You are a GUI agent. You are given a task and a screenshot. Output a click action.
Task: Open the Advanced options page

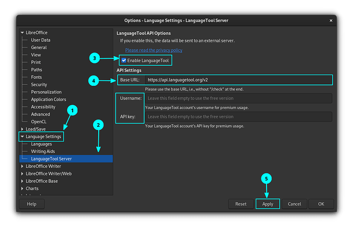point(40,114)
